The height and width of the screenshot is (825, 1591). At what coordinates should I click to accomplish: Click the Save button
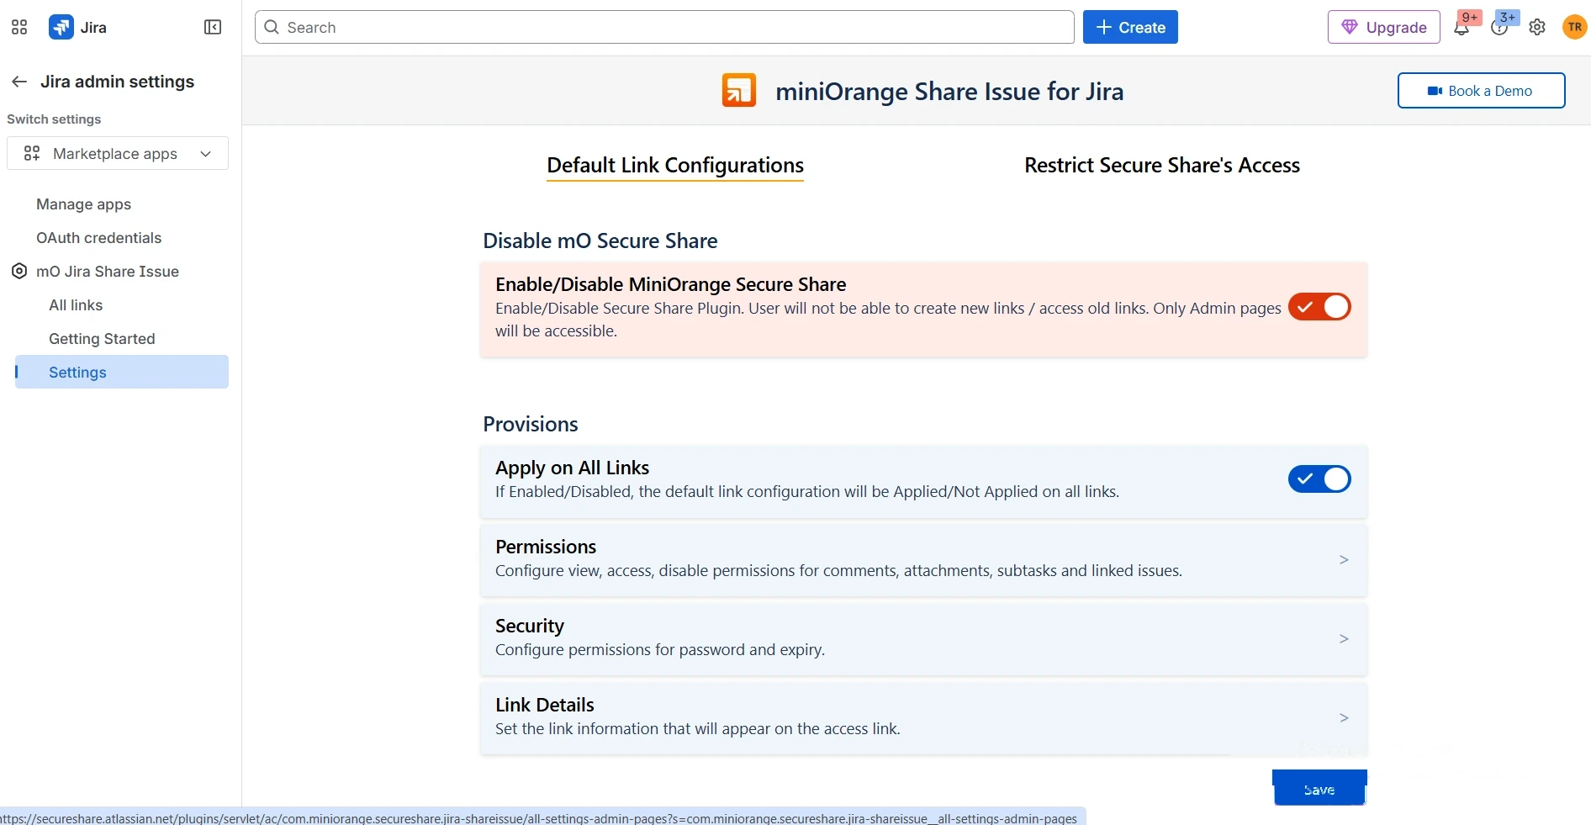(1319, 789)
